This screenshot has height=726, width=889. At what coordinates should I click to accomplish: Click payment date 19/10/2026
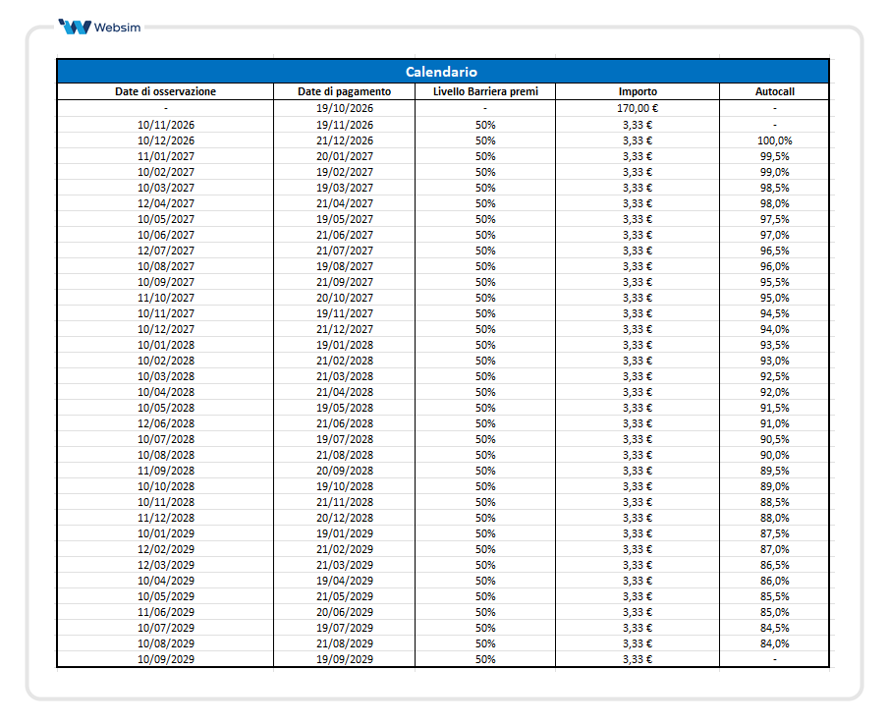click(345, 108)
